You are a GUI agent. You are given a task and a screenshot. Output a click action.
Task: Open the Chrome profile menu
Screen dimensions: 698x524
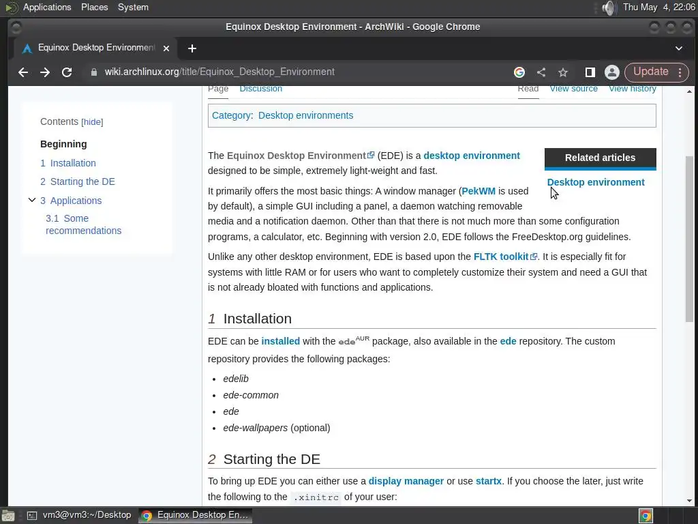612,72
